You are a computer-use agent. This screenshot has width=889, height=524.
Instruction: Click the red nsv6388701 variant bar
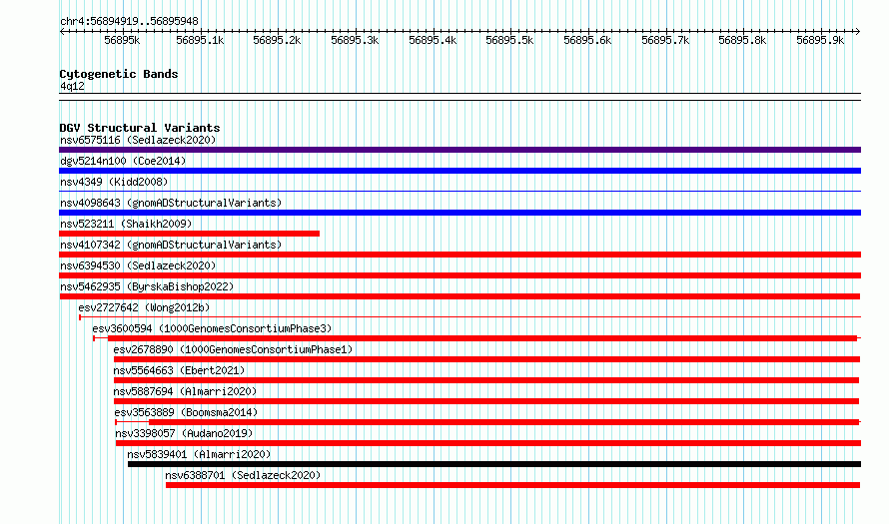tap(512, 485)
